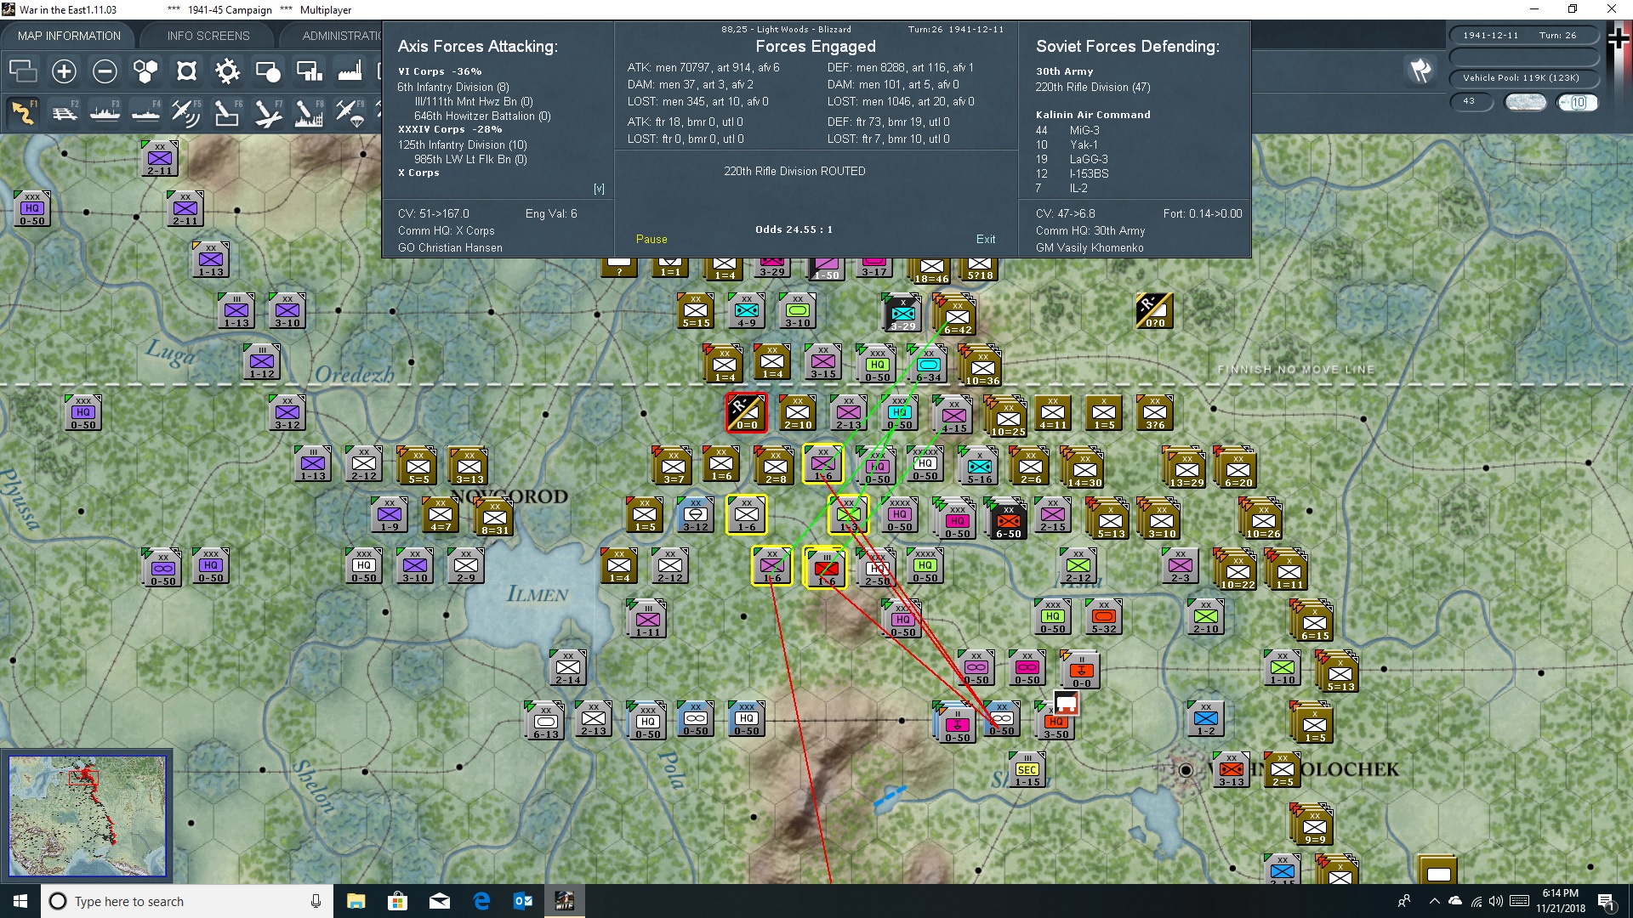Toggle the factory locations icon
The width and height of the screenshot is (1633, 918).
(350, 71)
